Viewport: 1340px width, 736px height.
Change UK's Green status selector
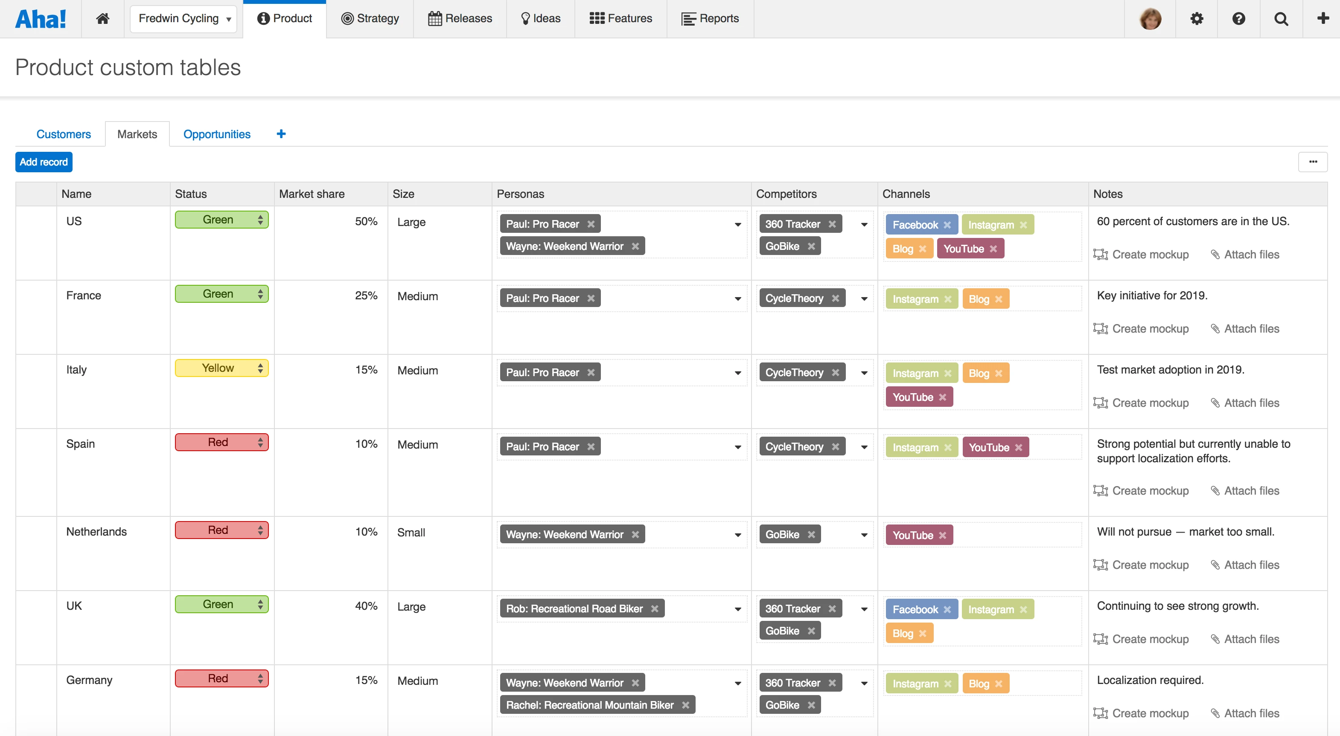pos(221,605)
